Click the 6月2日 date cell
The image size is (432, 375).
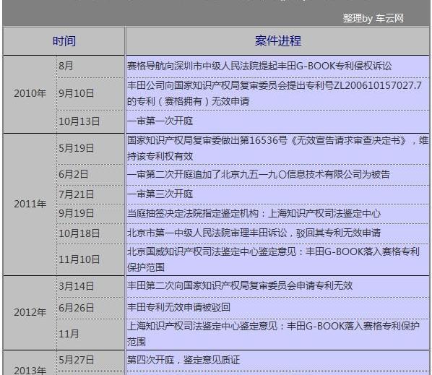point(90,174)
